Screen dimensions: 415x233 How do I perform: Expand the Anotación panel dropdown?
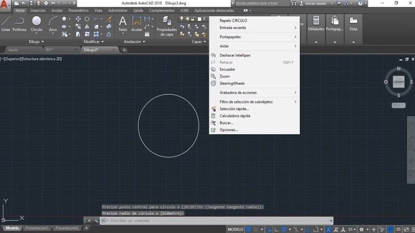pyautogui.click(x=134, y=41)
